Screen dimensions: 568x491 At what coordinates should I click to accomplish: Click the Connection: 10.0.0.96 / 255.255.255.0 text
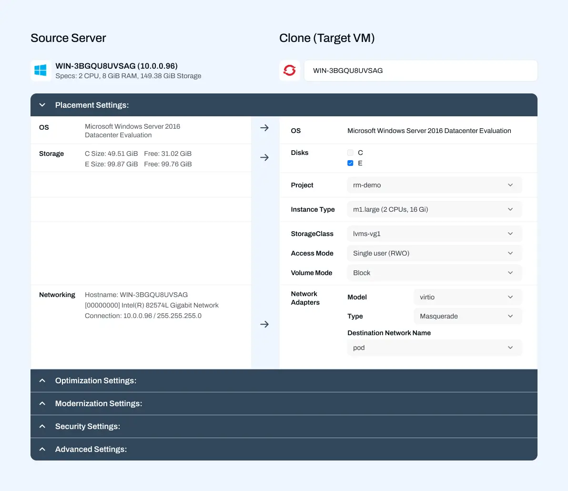tap(143, 316)
